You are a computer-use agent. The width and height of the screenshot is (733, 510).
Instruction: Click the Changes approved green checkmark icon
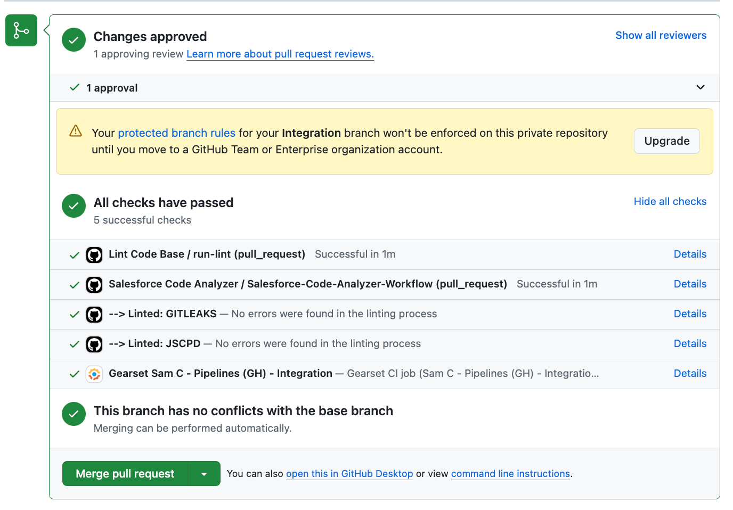tap(74, 40)
